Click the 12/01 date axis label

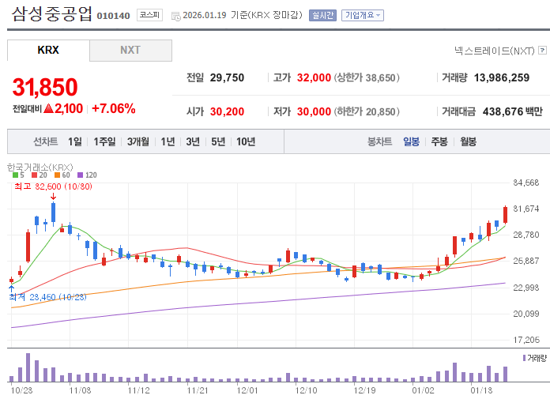click(247, 390)
